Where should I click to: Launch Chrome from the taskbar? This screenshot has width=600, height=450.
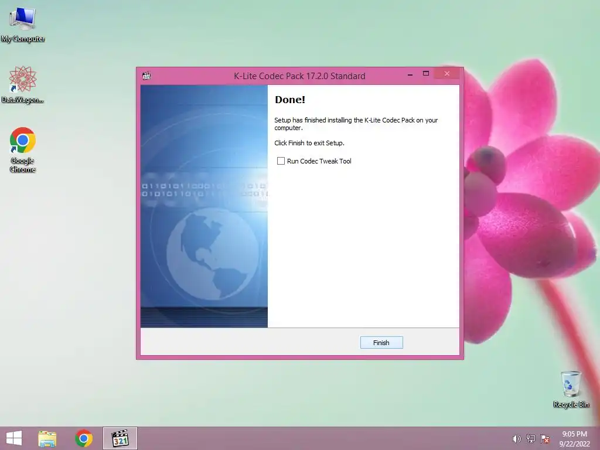pos(83,438)
